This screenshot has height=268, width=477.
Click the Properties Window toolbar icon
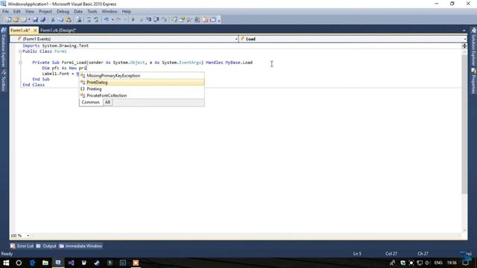[182, 20]
